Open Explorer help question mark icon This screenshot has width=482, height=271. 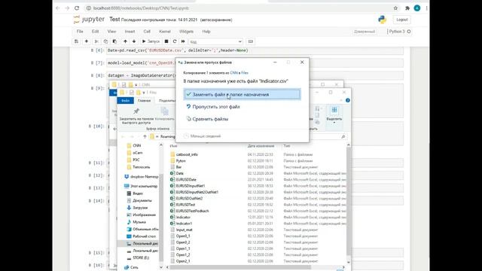[348, 100]
